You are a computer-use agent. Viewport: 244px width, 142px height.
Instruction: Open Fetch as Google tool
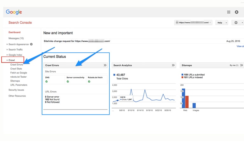point(19,73)
